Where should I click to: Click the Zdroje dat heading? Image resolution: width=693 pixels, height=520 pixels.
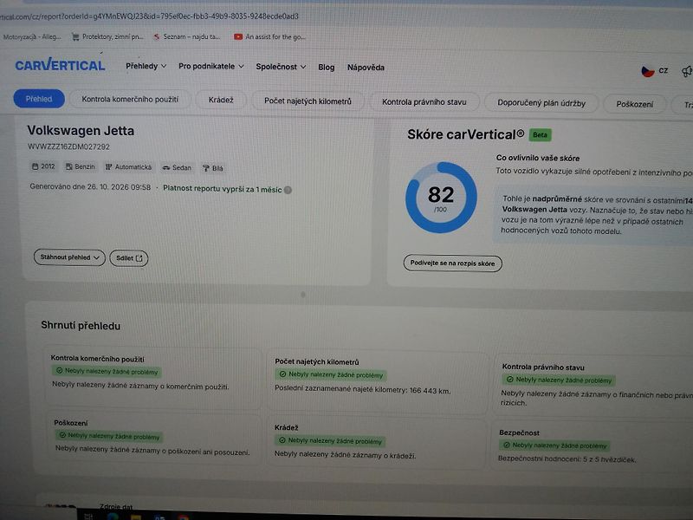116,507
